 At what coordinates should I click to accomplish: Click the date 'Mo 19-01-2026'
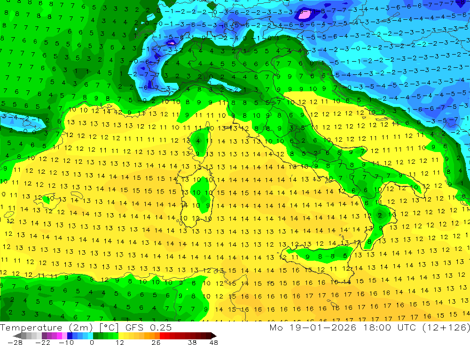point(313,327)
